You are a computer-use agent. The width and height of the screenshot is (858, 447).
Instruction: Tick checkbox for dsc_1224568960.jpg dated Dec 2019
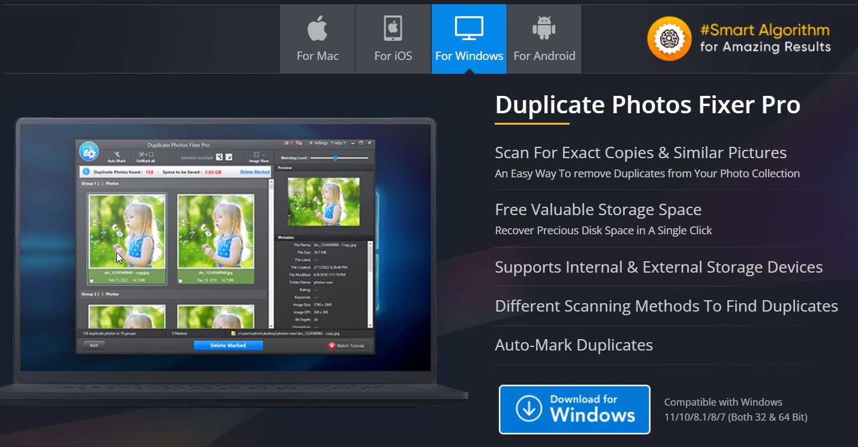point(180,281)
